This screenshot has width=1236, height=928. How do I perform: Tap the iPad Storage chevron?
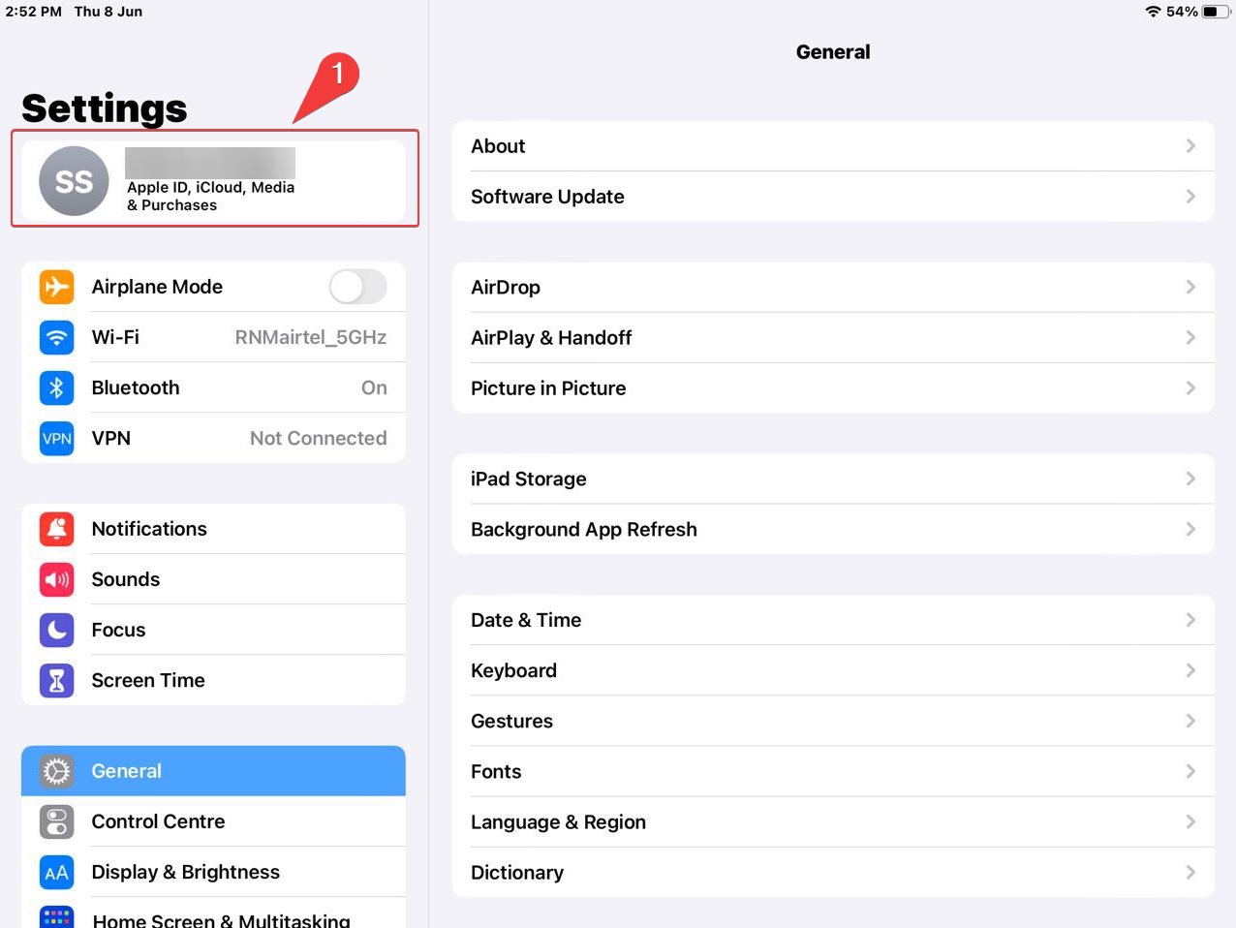coord(1190,479)
